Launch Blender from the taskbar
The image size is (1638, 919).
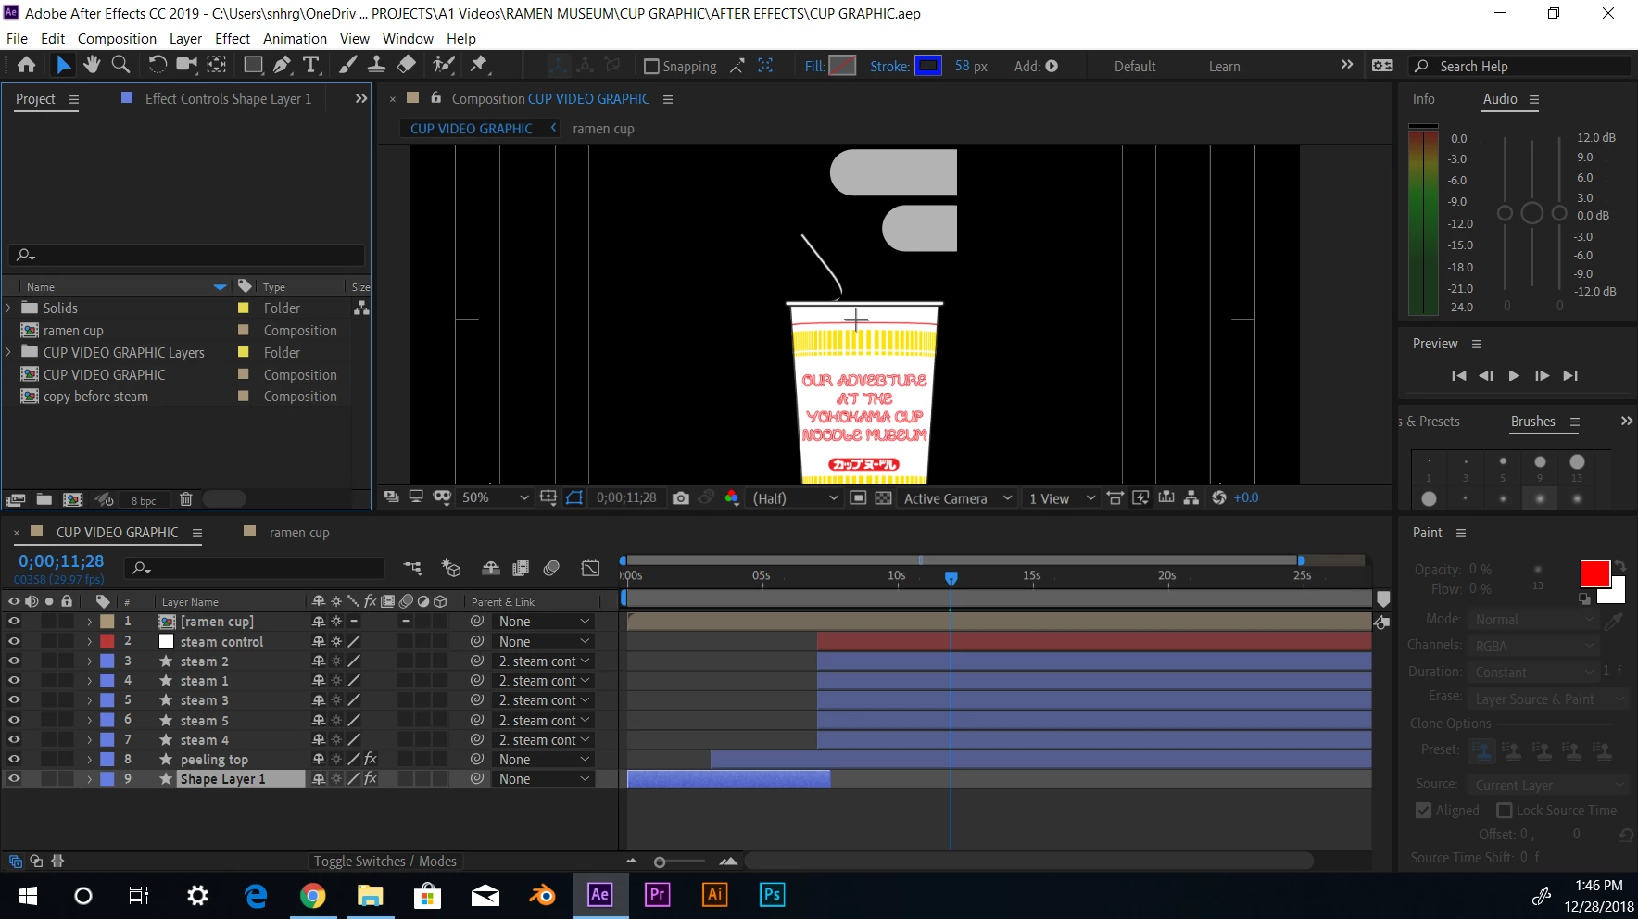coord(542,895)
